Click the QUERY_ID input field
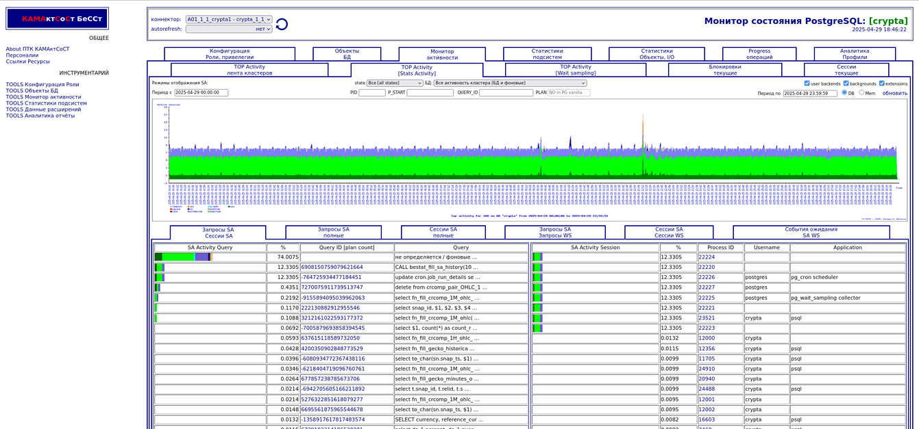Viewport: 919px width, 429px height. pyautogui.click(x=506, y=92)
